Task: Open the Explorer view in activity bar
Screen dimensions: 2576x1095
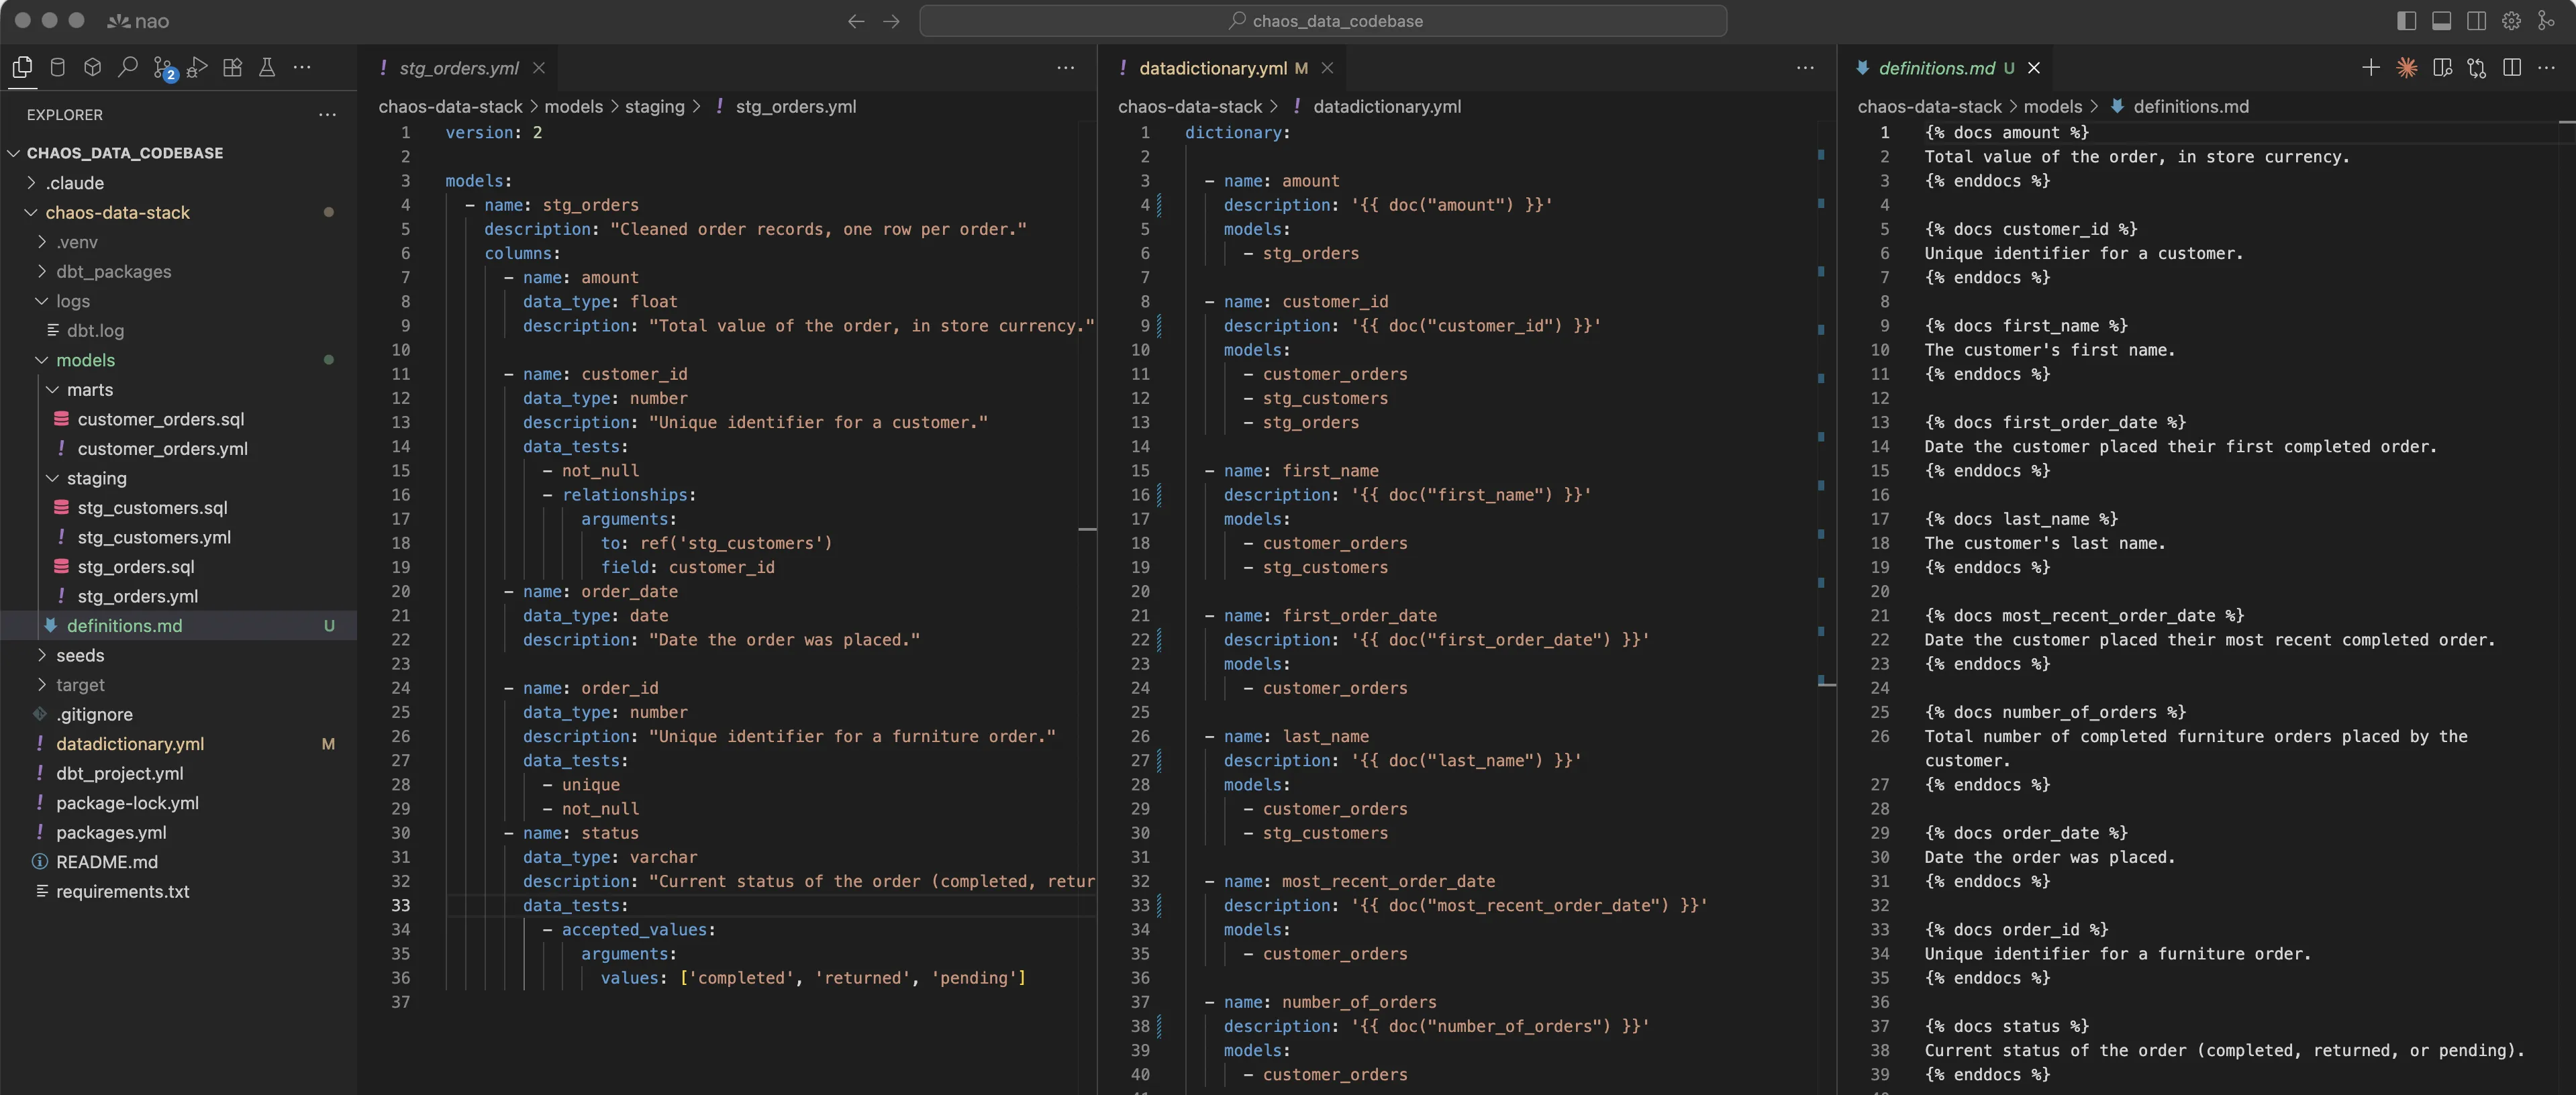Action: [x=22, y=67]
